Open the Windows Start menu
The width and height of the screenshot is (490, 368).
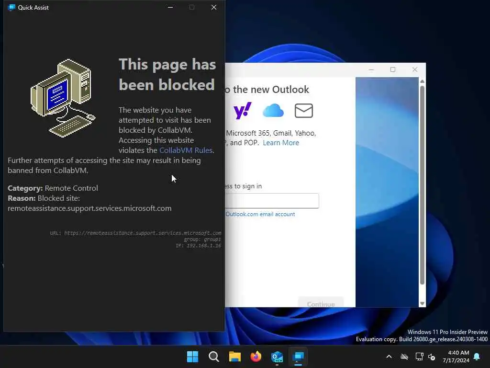(x=192, y=356)
